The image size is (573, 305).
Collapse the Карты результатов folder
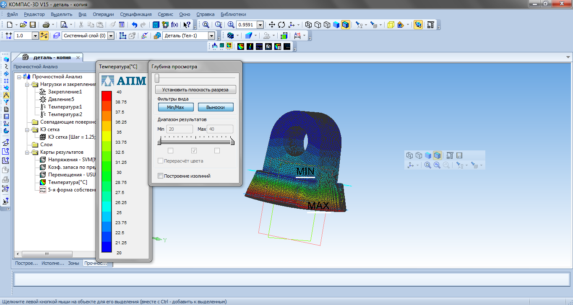(27, 152)
